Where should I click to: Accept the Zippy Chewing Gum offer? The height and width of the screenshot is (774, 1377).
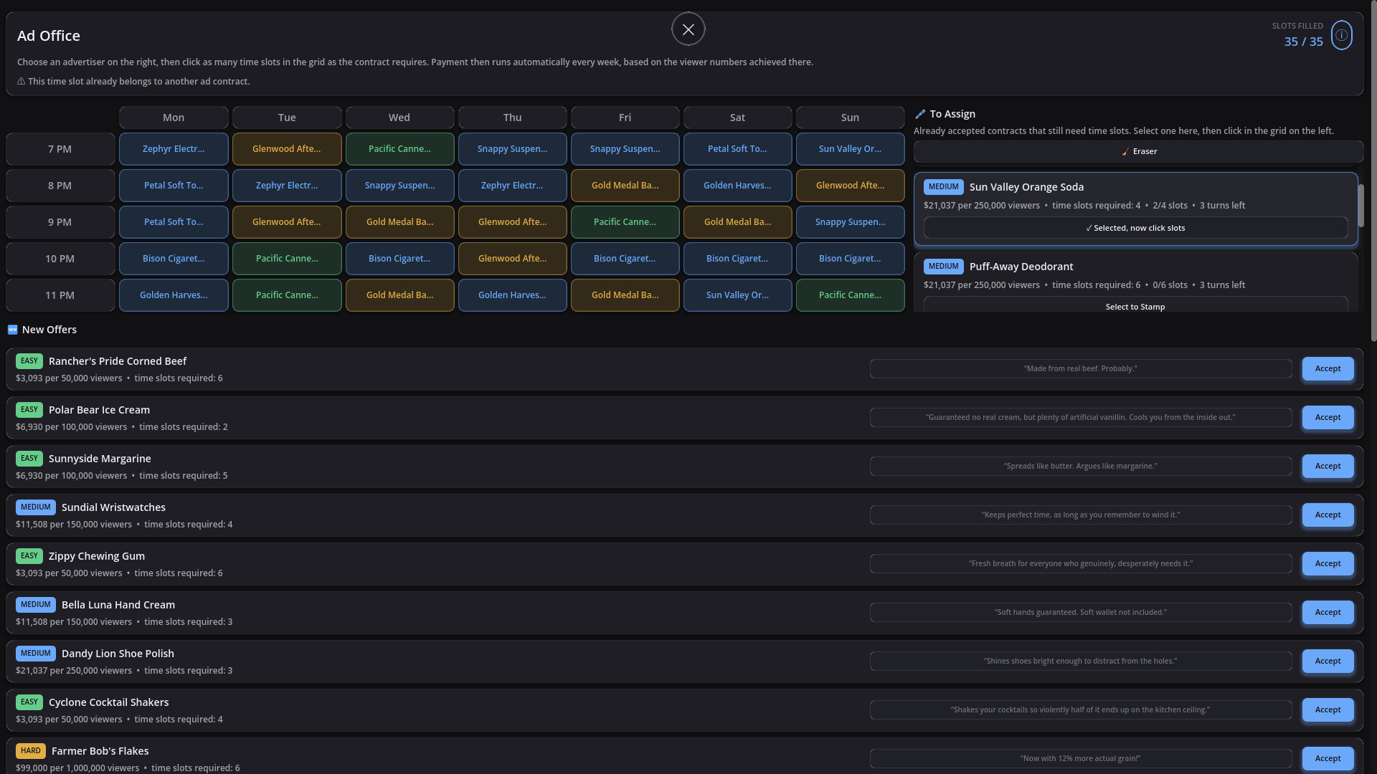click(x=1328, y=563)
